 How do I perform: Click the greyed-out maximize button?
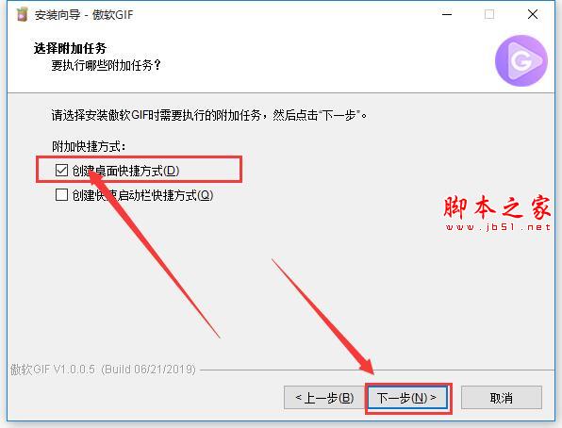[x=489, y=14]
